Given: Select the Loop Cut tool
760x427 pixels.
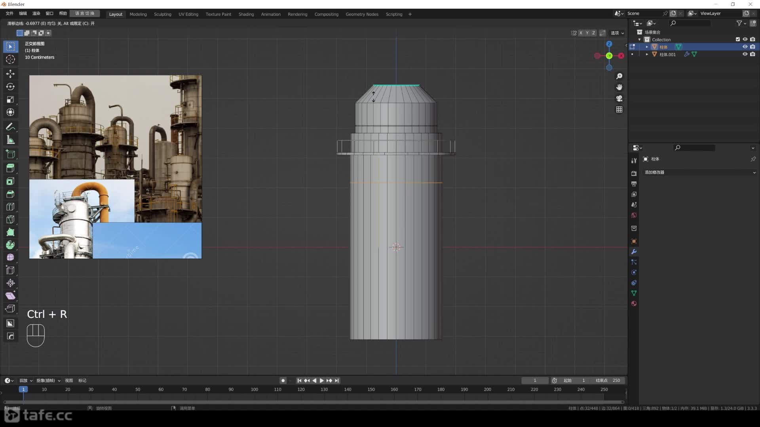Looking at the screenshot, I should pos(10,207).
